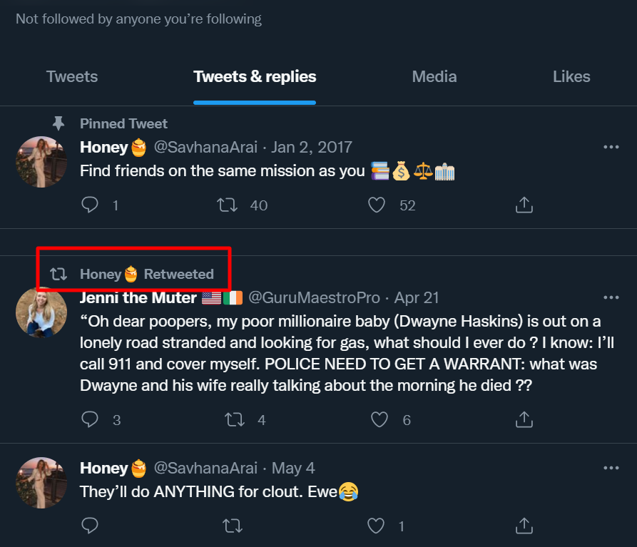
Task: Retweet the pinned Honey tweet
Action: 227,205
